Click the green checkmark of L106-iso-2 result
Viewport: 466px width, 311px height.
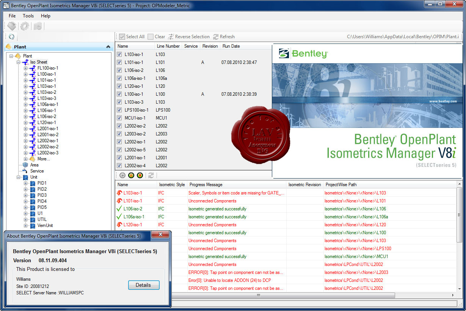point(119,209)
